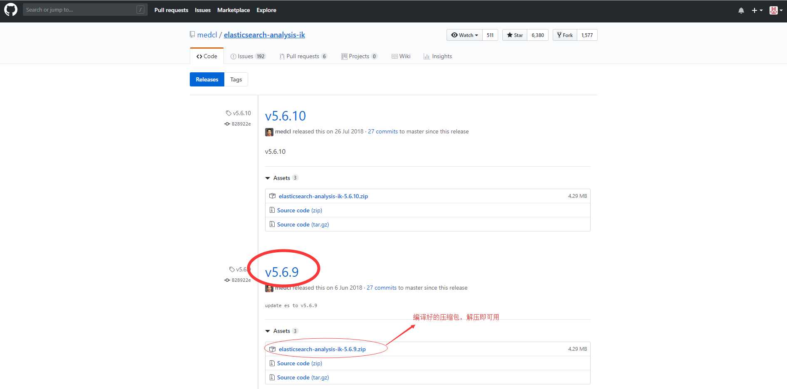Screen dimensions: 787x389
Task: Download elasticsearch-analysis-ik-5.6.9.zip
Action: pos(322,349)
